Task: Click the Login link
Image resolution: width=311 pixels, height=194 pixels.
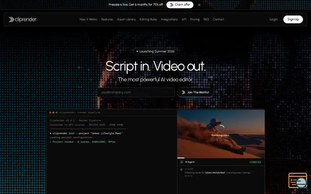Action: pos(273,19)
